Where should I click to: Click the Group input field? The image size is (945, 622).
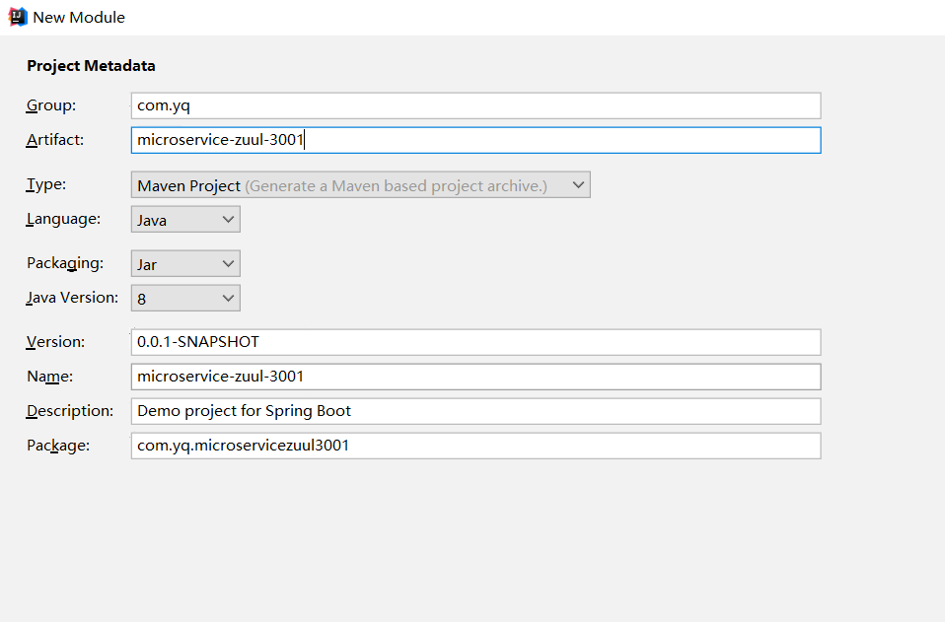(x=476, y=105)
